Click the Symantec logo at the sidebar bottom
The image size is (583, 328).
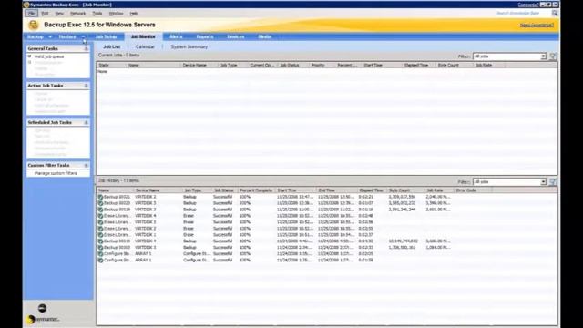click(43, 319)
